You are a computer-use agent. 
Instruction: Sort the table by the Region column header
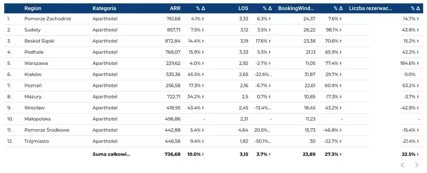tap(32, 8)
